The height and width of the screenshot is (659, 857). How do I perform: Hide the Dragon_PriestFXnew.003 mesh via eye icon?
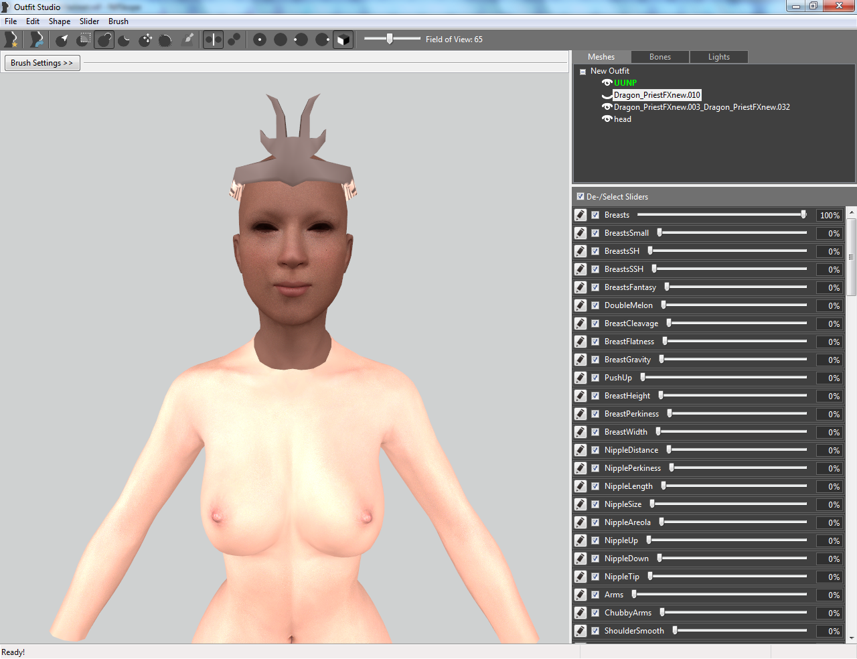click(607, 107)
